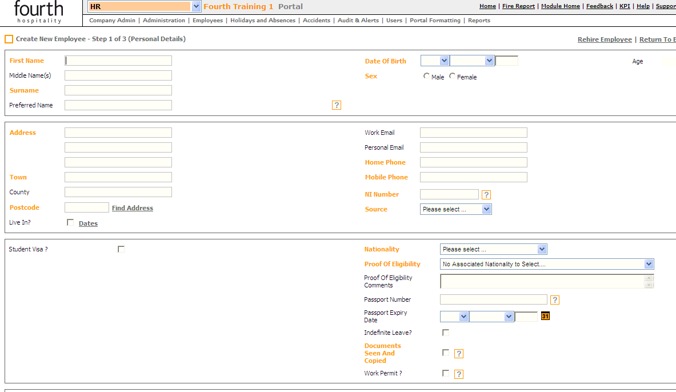This screenshot has height=392, width=676.
Task: Open the Live In Dates link
Action: (x=88, y=223)
